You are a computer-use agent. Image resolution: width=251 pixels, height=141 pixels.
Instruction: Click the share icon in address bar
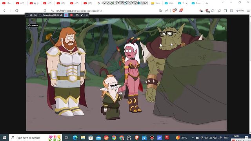167,11
